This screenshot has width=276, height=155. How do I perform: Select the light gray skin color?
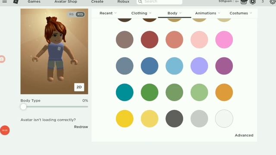199,119
